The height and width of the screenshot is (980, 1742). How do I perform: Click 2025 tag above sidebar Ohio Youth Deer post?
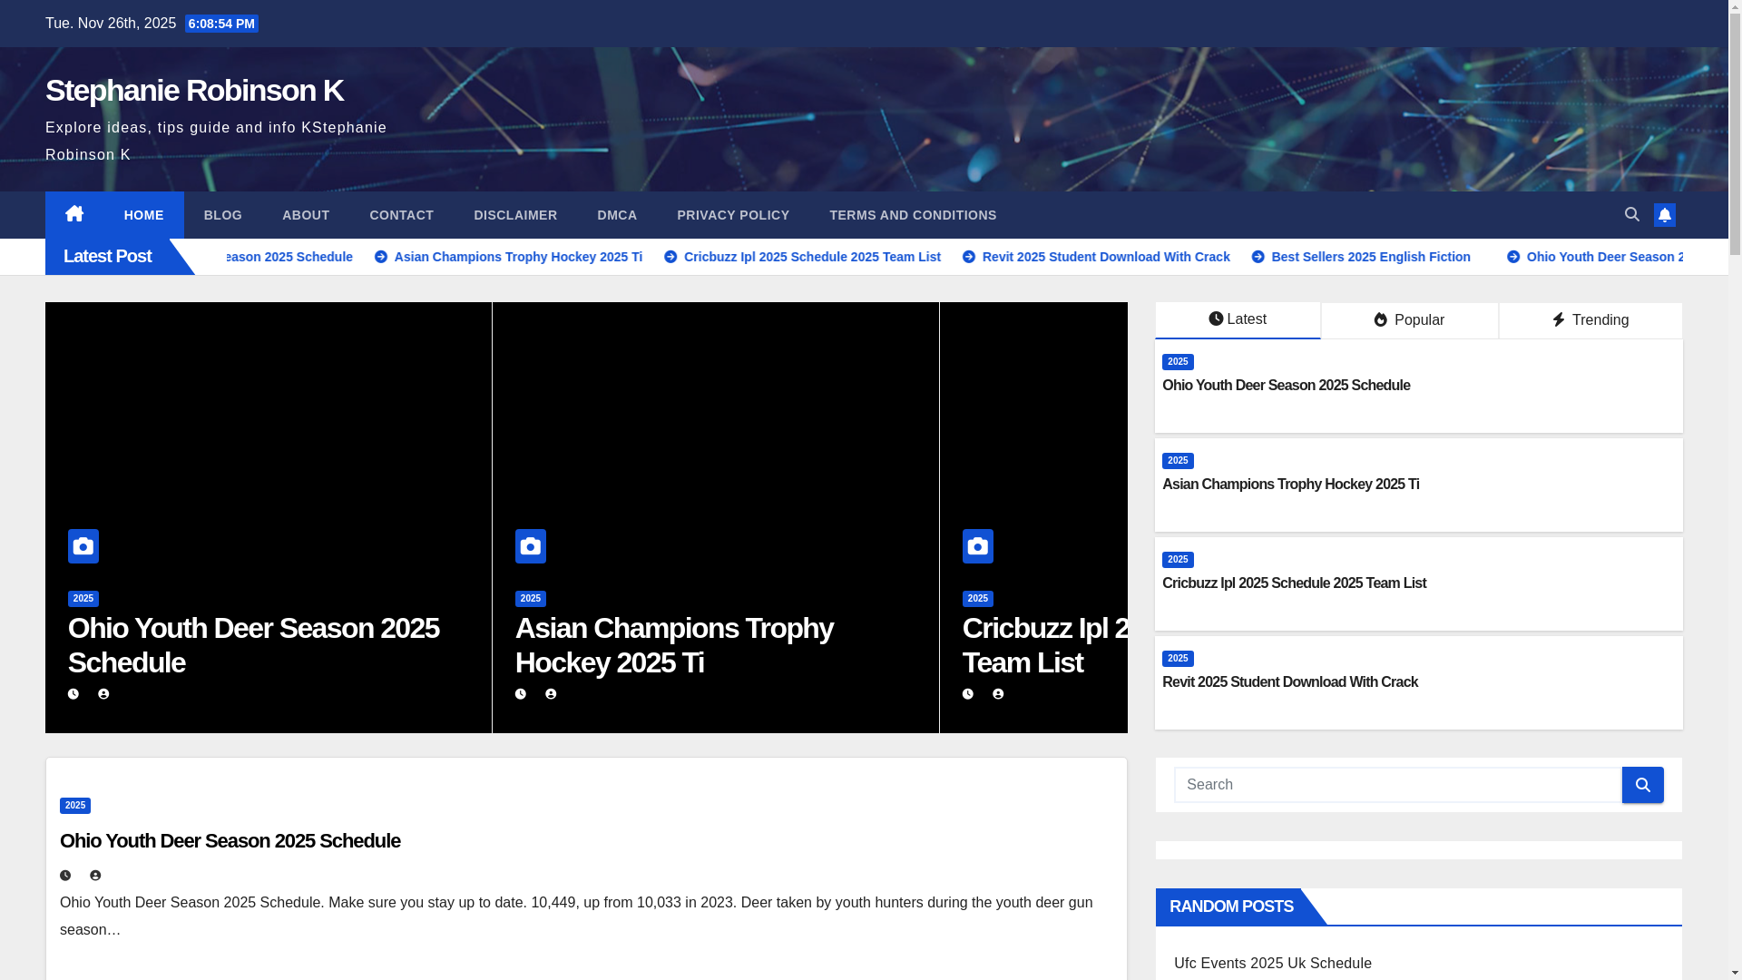click(x=1178, y=362)
